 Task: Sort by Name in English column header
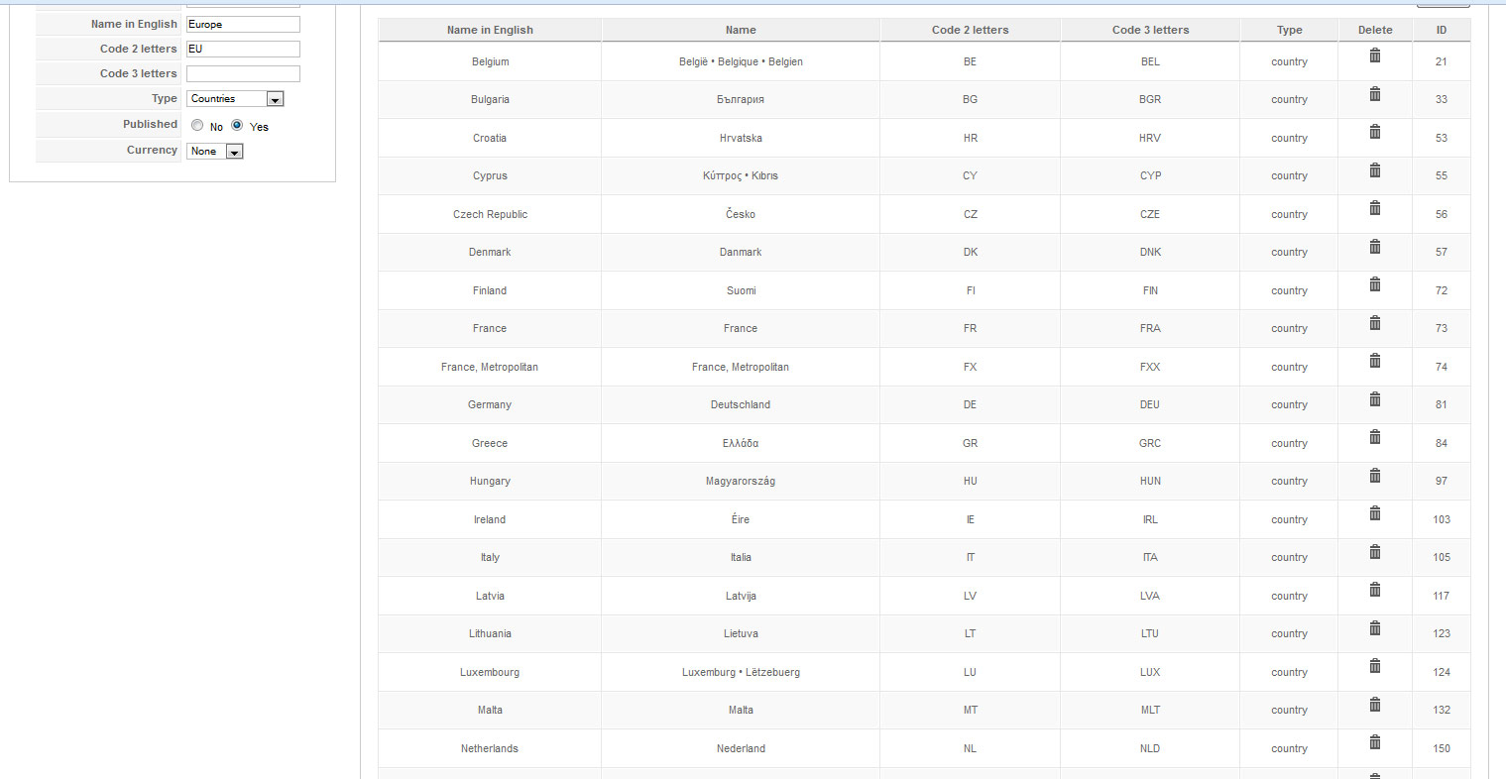(490, 30)
